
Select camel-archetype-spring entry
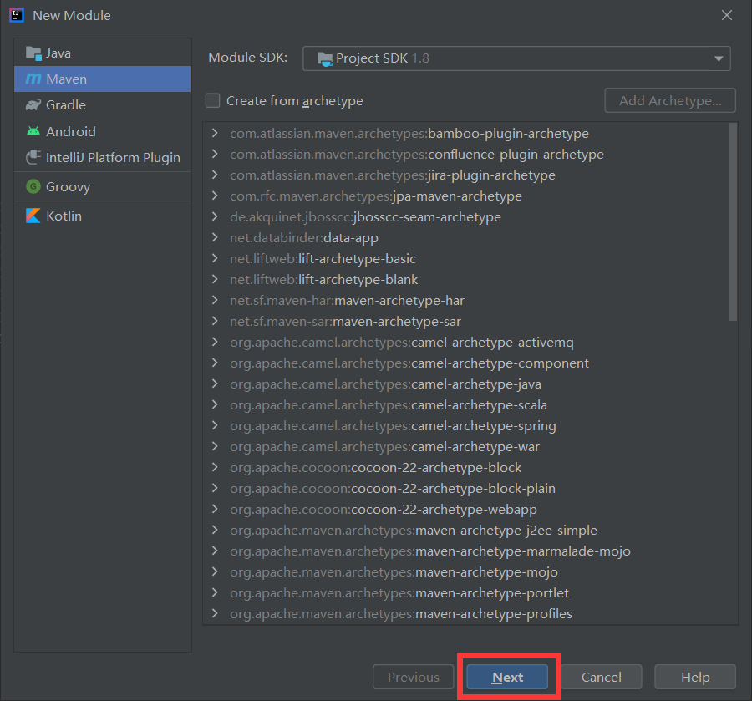point(393,425)
